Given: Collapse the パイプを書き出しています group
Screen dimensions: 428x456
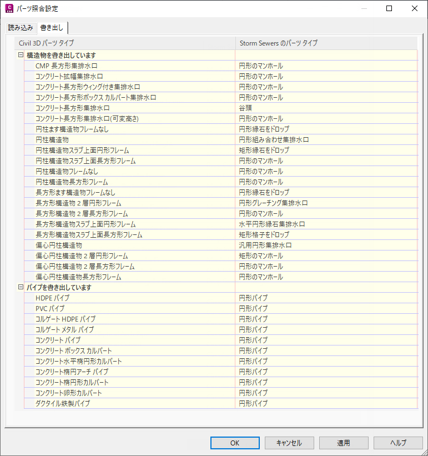Looking at the screenshot, I should 21,287.
